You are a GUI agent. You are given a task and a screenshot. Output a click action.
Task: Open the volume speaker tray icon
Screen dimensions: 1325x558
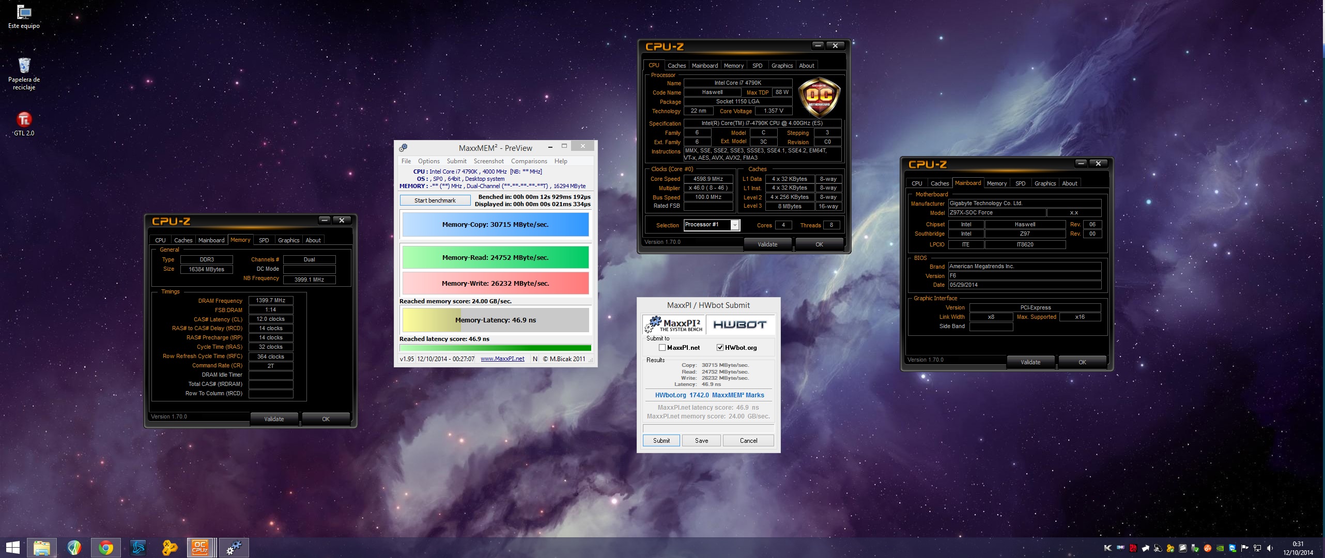tap(1270, 548)
